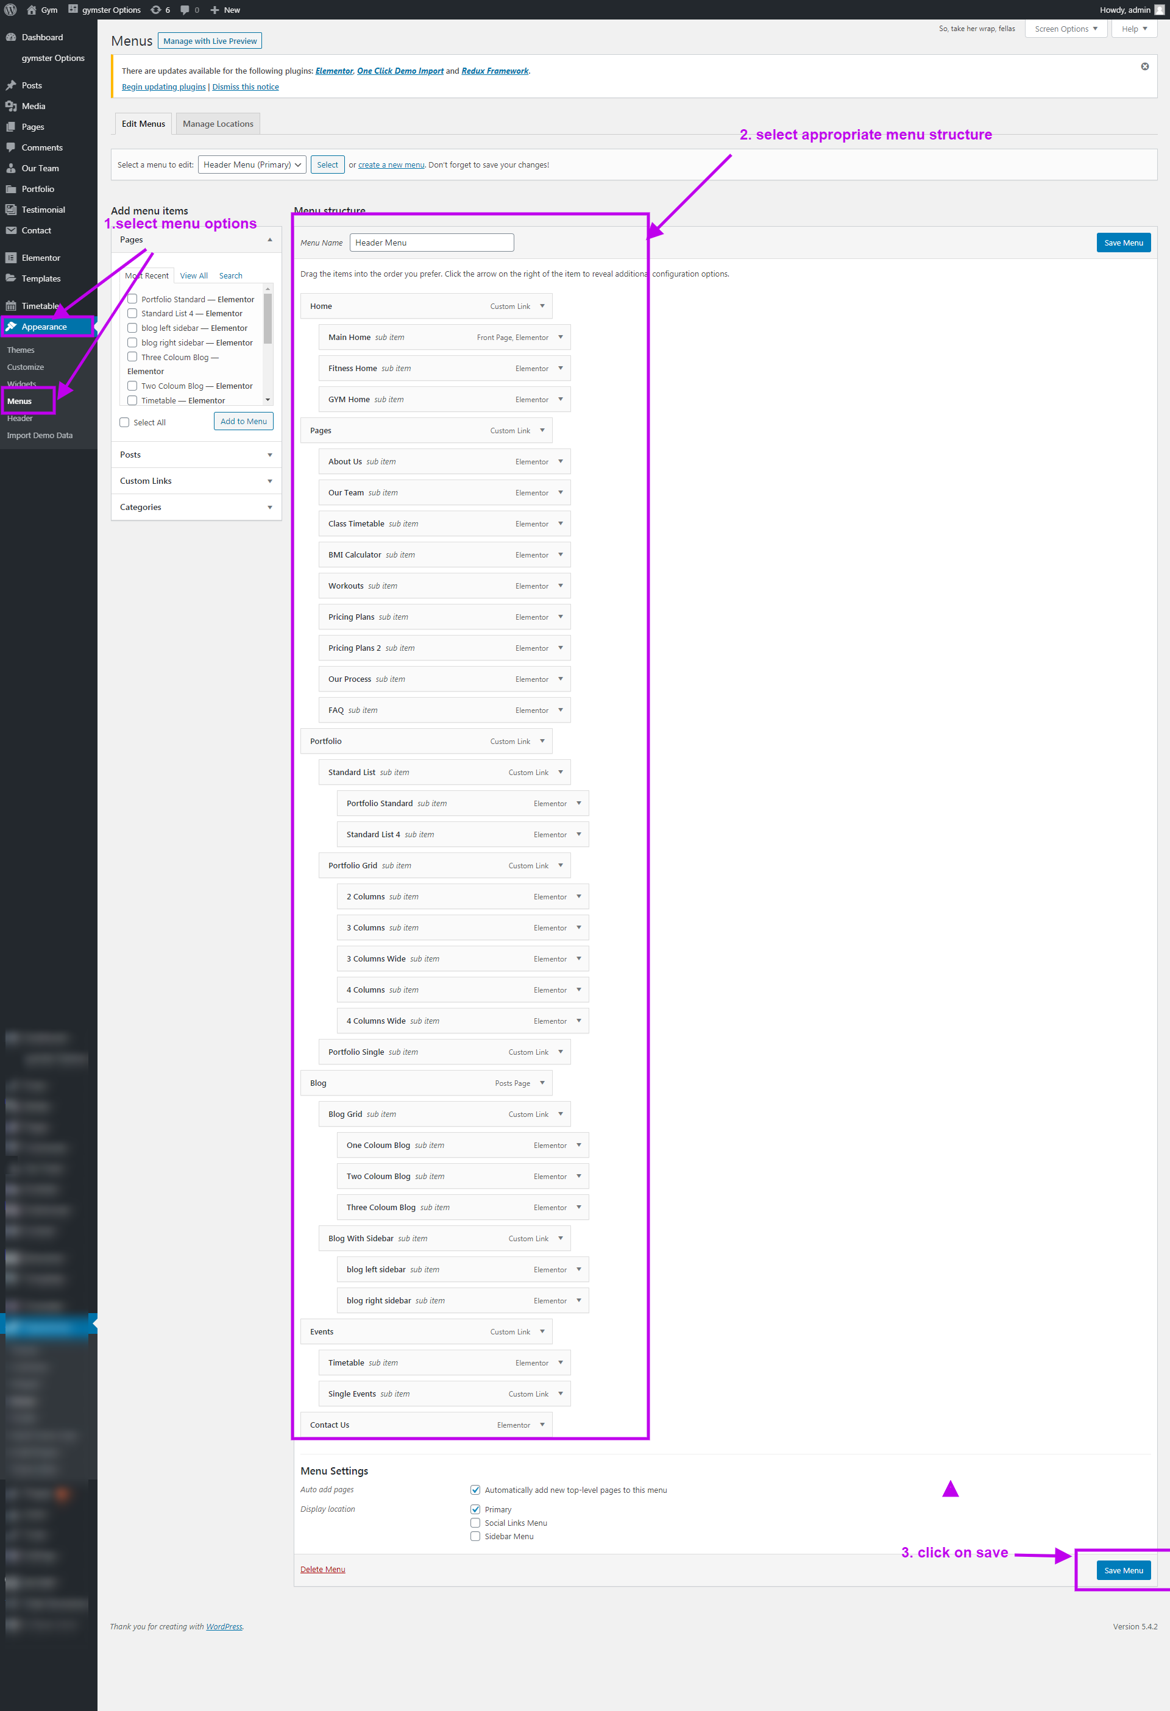Viewport: 1170px width, 1711px height.
Task: Click the Comments bubble sidebar icon
Action: (11, 147)
